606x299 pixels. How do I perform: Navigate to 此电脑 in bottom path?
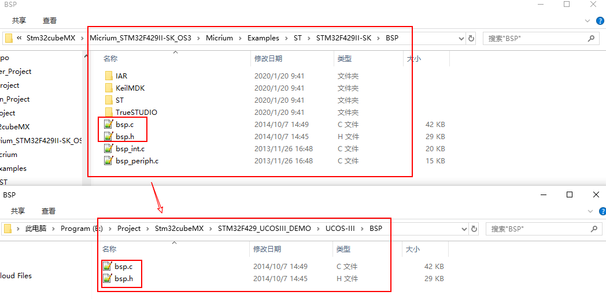[36, 229]
